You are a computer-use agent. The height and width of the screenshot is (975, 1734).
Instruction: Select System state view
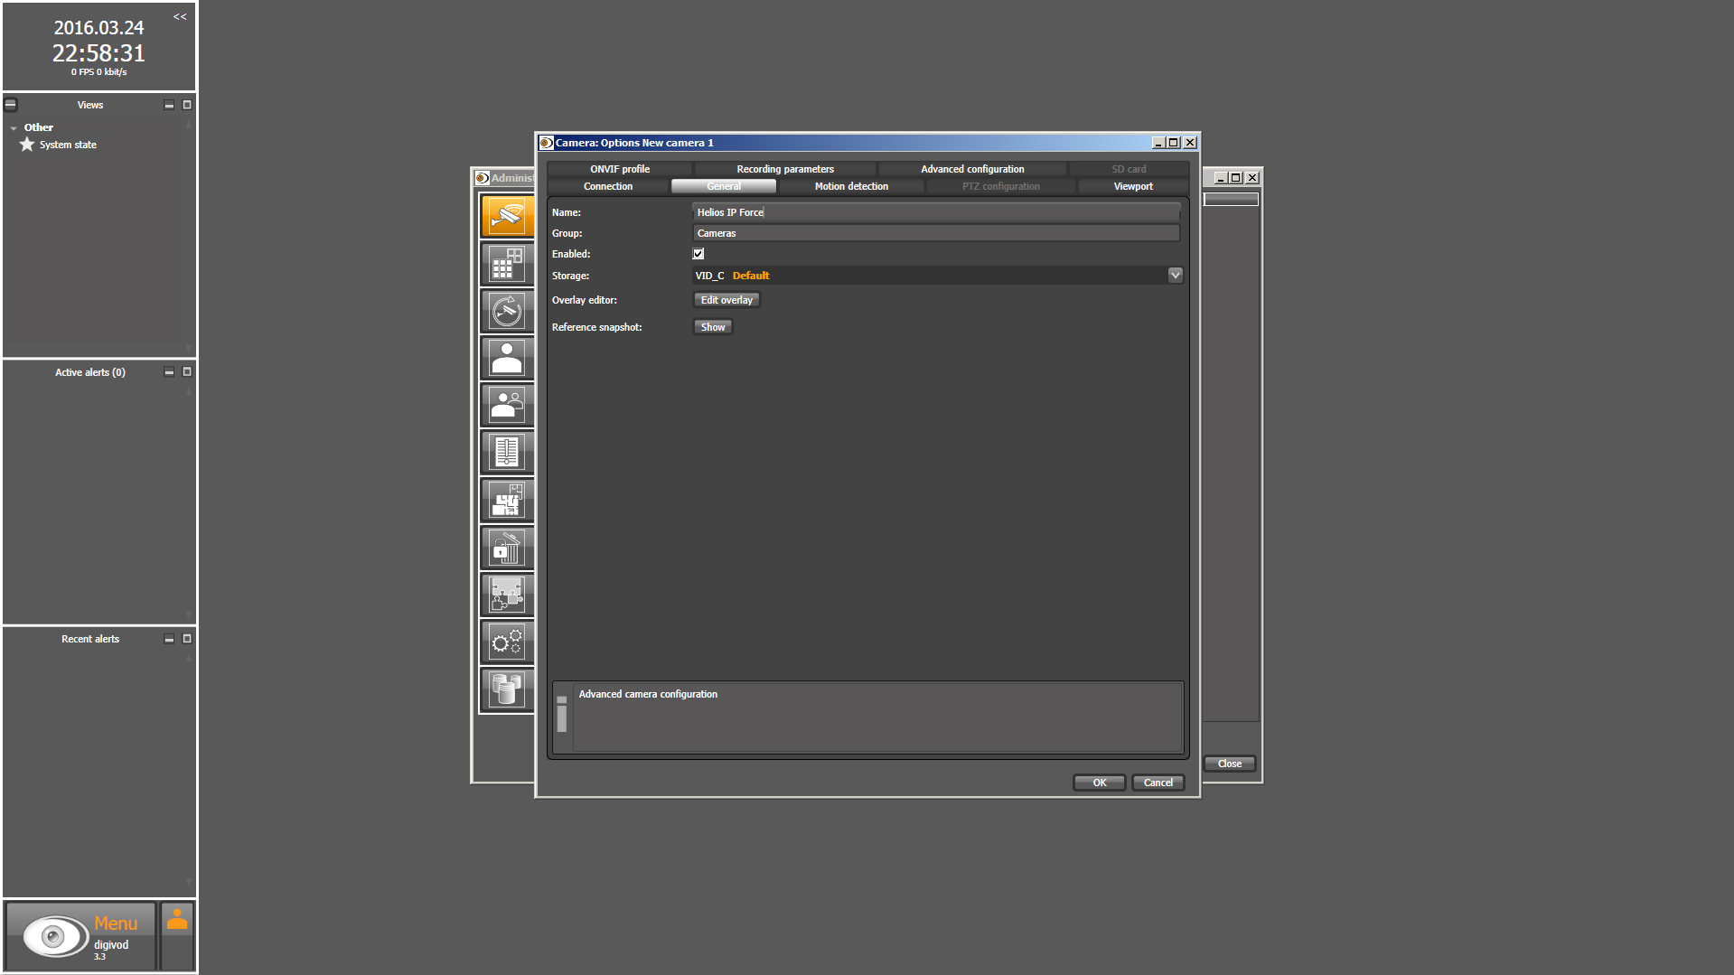pyautogui.click(x=68, y=145)
